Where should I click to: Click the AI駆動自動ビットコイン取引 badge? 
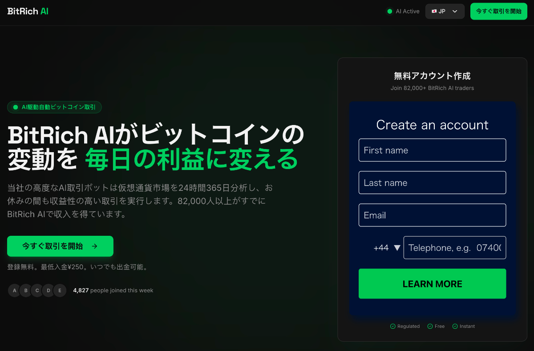pyautogui.click(x=55, y=107)
